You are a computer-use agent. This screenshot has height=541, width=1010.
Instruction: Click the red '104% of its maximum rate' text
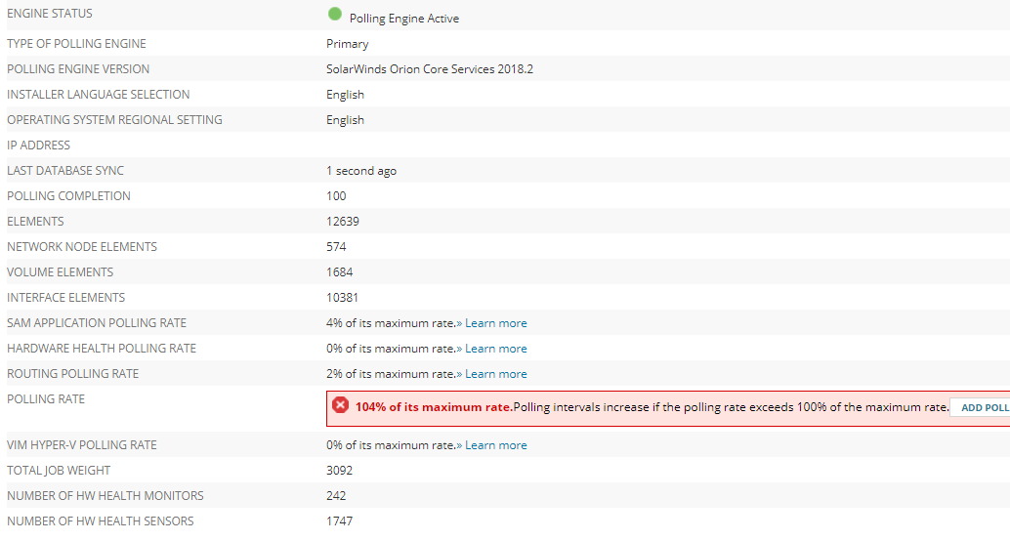coord(434,407)
